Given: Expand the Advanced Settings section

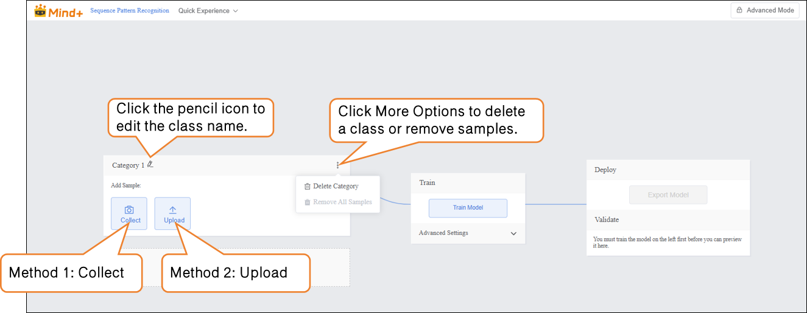Looking at the screenshot, I should point(468,233).
